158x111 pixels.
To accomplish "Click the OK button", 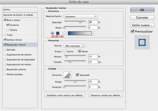I will [x=142, y=10].
